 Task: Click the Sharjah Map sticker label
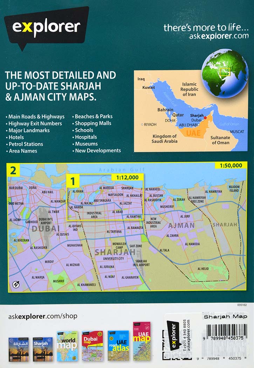225,316
